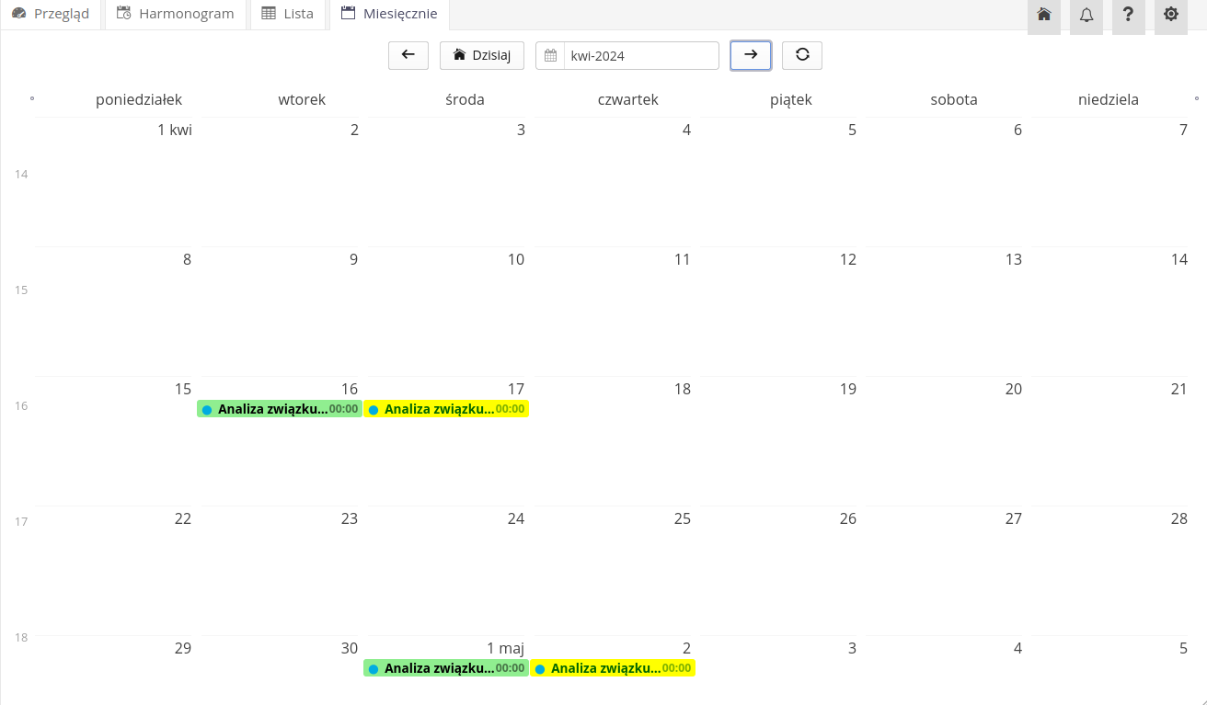Switch to the Przegląd tab
The image size is (1207, 705).
[51, 14]
